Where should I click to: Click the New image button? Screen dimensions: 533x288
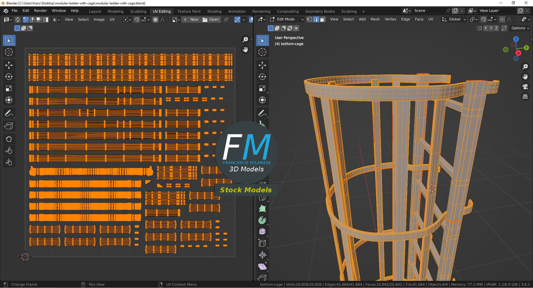click(191, 20)
